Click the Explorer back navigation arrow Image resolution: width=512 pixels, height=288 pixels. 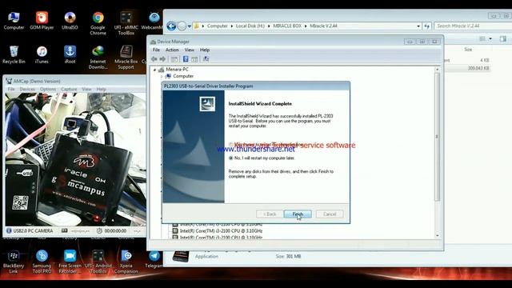point(171,26)
